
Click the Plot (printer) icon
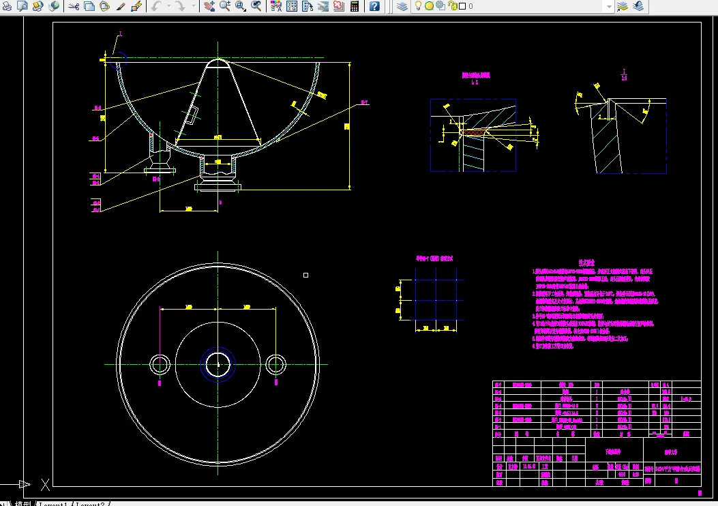[x=7, y=6]
